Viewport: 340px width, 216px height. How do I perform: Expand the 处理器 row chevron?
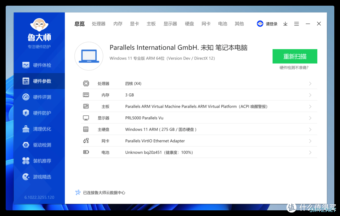[x=310, y=84]
